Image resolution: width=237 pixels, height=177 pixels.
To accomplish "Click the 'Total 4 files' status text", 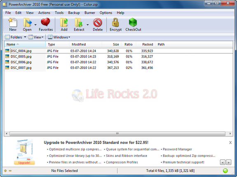I will 170,171.
